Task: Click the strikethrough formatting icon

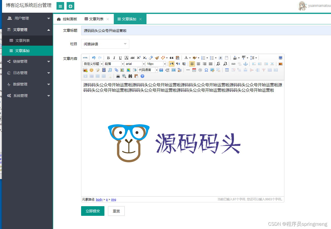Action: [x=133, y=58]
